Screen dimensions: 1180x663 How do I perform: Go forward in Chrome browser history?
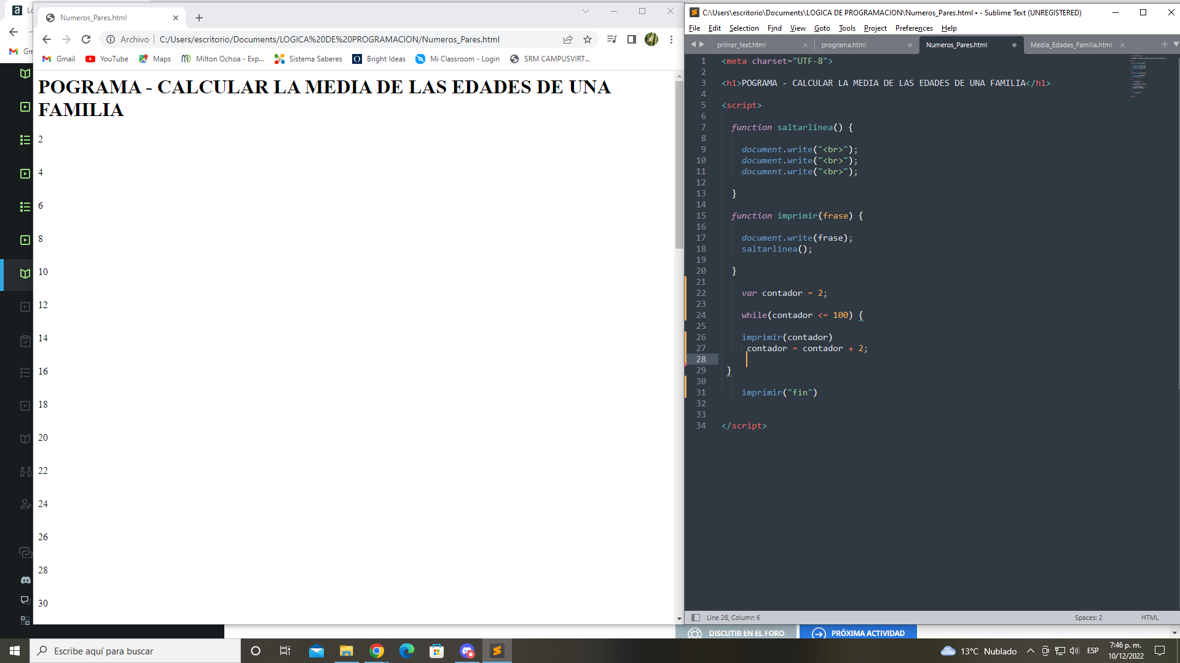coord(66,39)
